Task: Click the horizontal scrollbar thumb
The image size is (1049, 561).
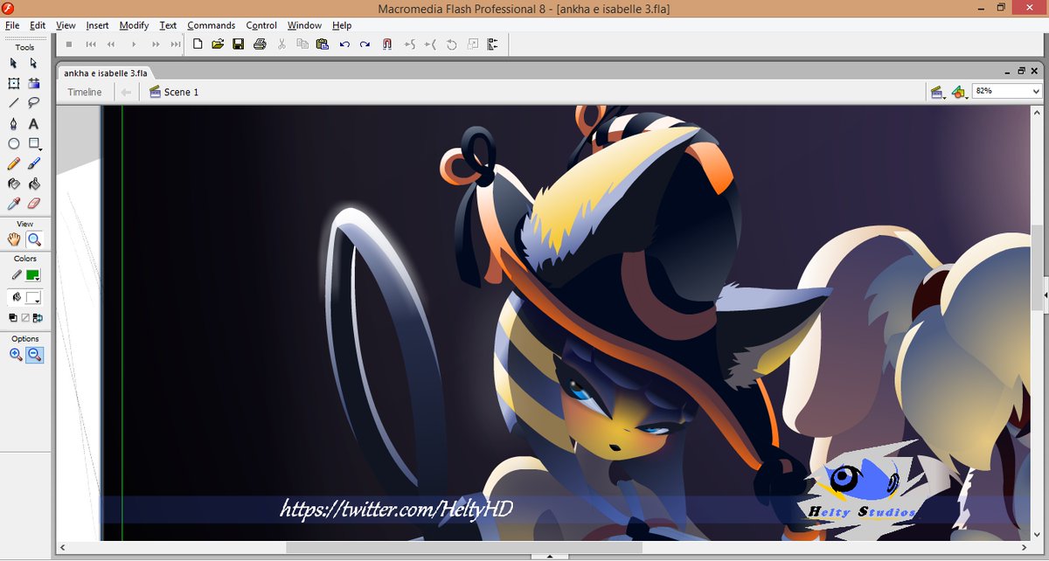Action: (x=463, y=548)
